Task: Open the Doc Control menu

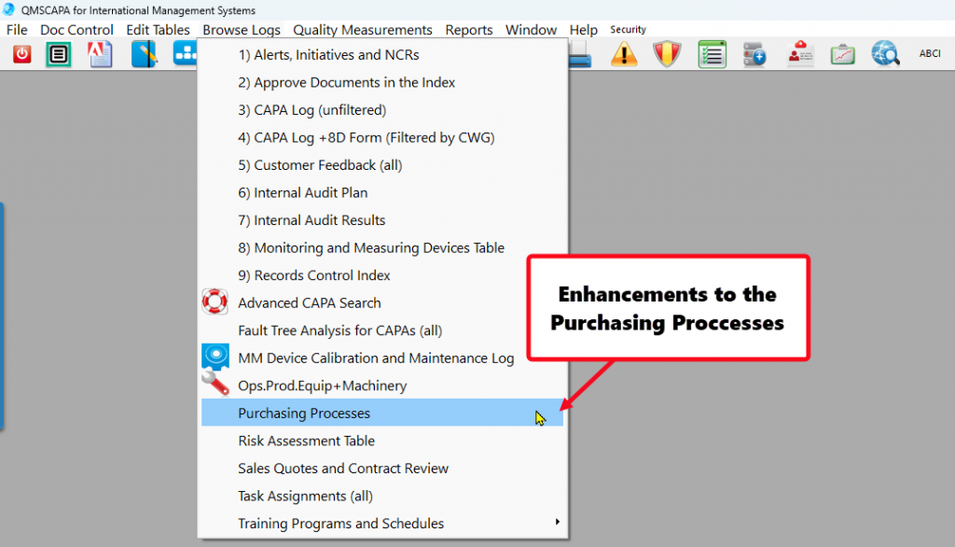Action: point(76,30)
